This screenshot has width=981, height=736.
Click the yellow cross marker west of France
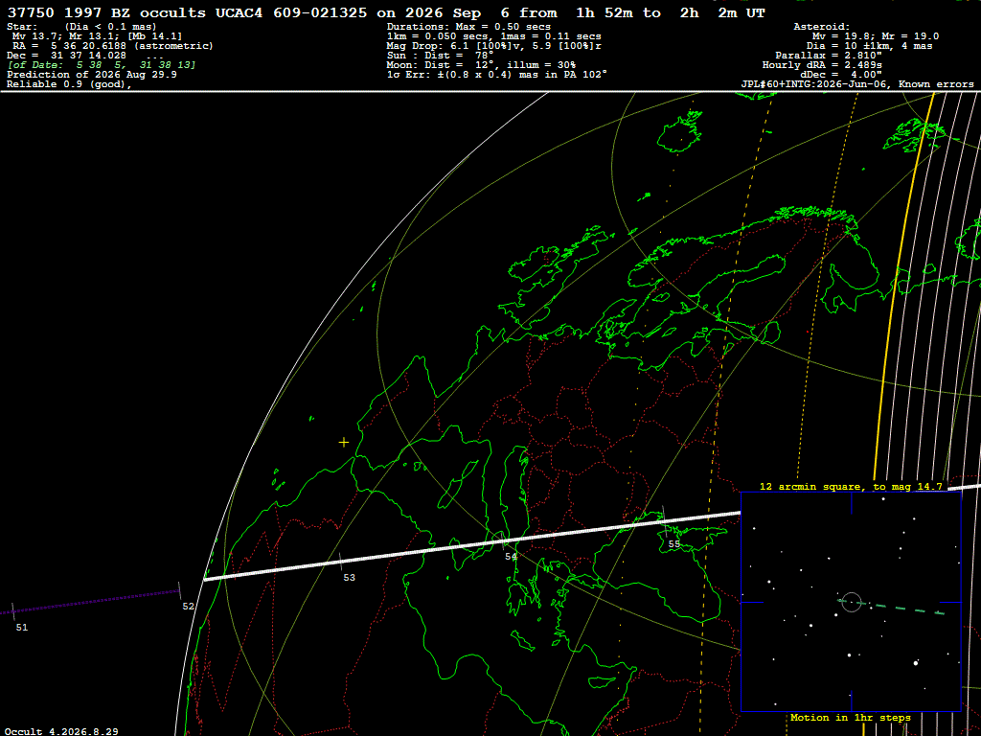point(344,443)
